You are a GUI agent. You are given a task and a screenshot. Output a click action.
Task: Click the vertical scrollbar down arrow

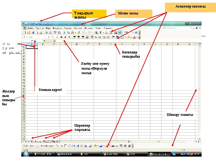(200, 139)
